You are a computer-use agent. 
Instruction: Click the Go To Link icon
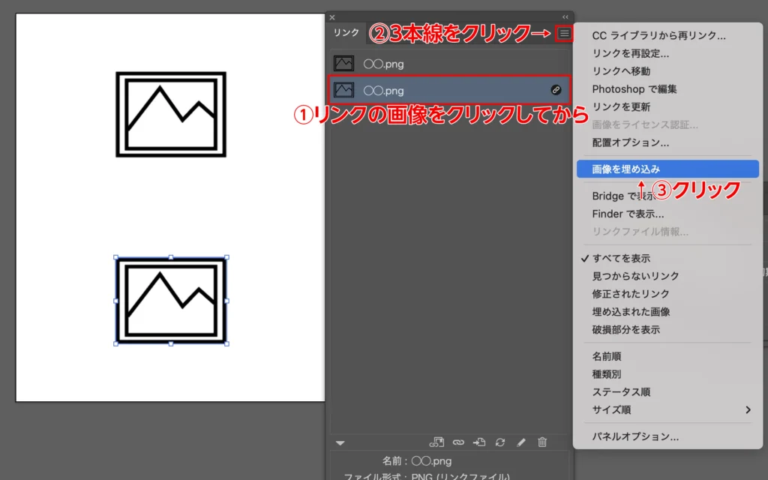(479, 442)
